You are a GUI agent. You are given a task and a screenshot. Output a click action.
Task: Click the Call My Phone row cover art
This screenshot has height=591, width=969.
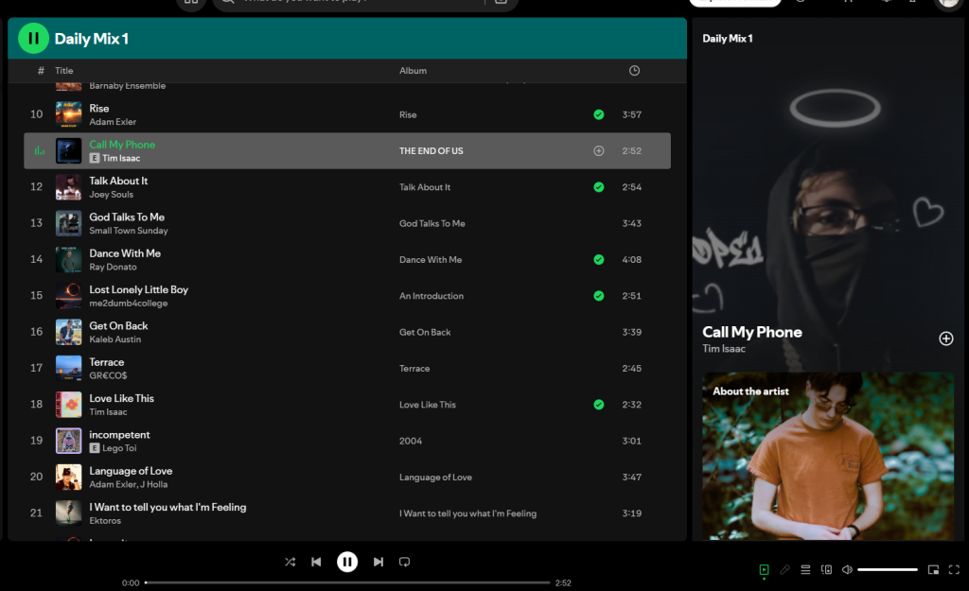[68, 150]
